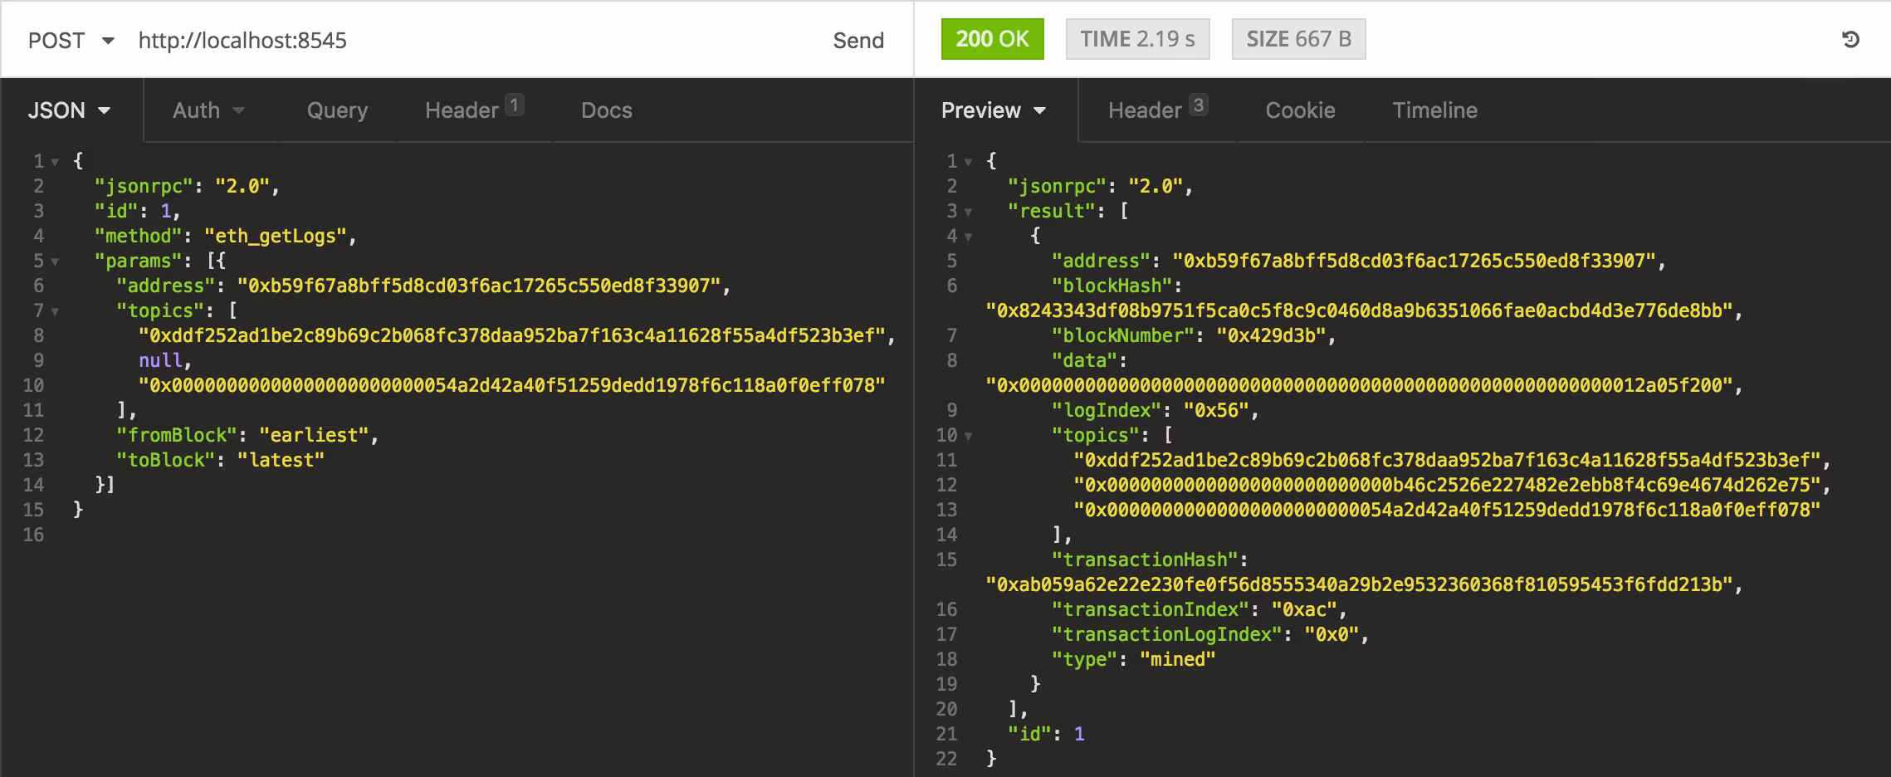Open the Docs tab
The height and width of the screenshot is (777, 1891).
pyautogui.click(x=606, y=110)
